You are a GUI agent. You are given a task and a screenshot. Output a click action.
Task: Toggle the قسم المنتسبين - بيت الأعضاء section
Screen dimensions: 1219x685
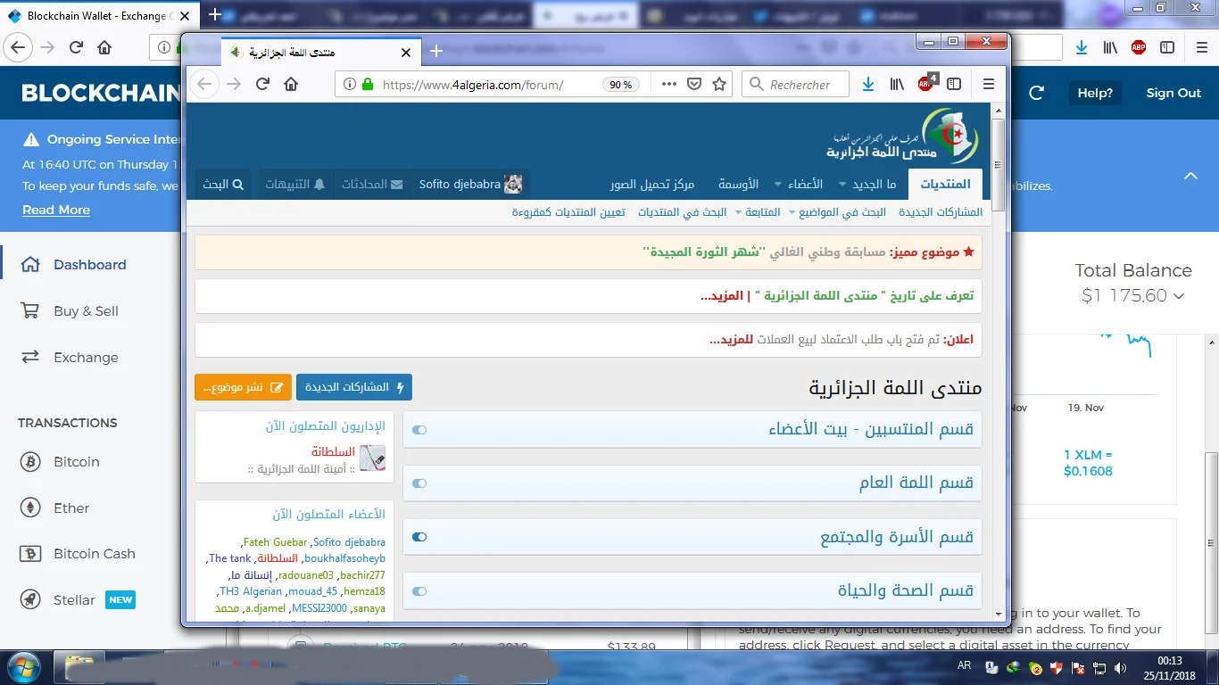coord(419,430)
